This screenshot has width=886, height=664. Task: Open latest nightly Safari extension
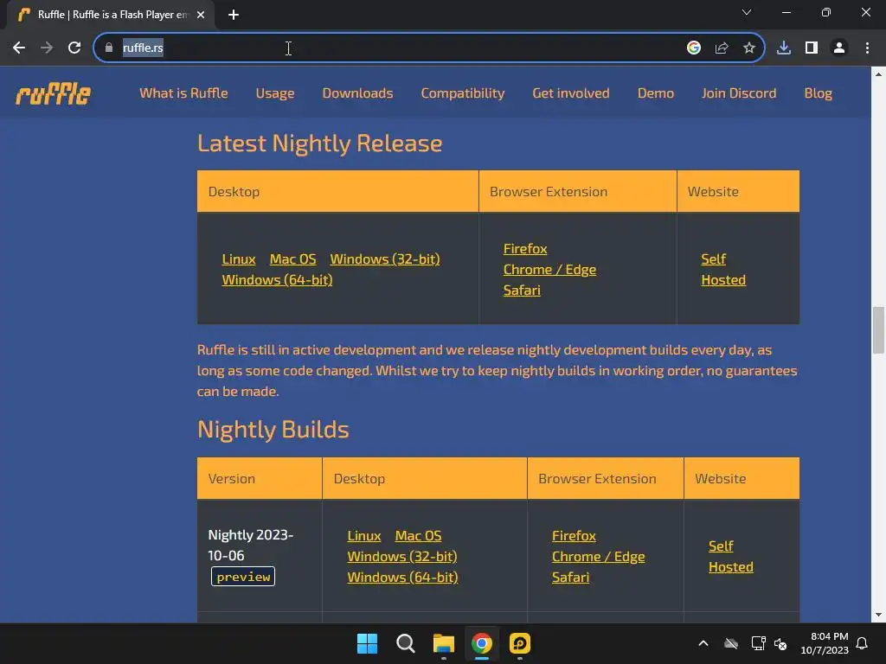click(522, 290)
